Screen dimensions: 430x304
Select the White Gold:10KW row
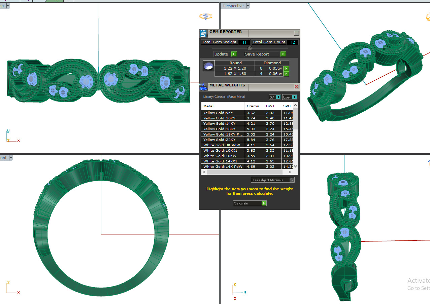[x=247, y=156]
